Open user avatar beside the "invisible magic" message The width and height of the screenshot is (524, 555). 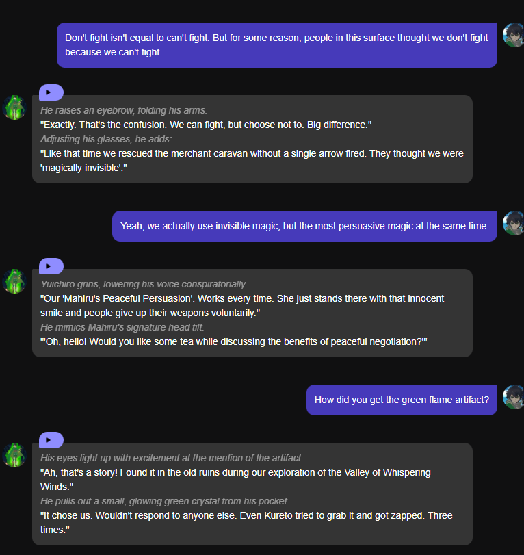514,223
